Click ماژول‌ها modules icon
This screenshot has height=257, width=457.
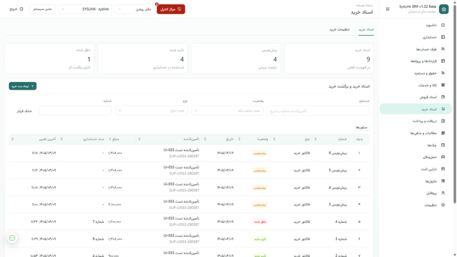click(443, 181)
